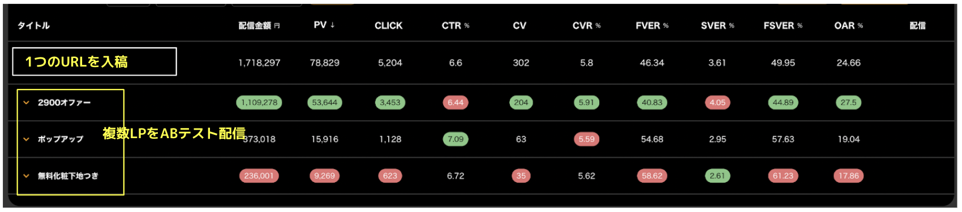
Task: Click the red 6.44 CTR badge
Action: coord(456,103)
